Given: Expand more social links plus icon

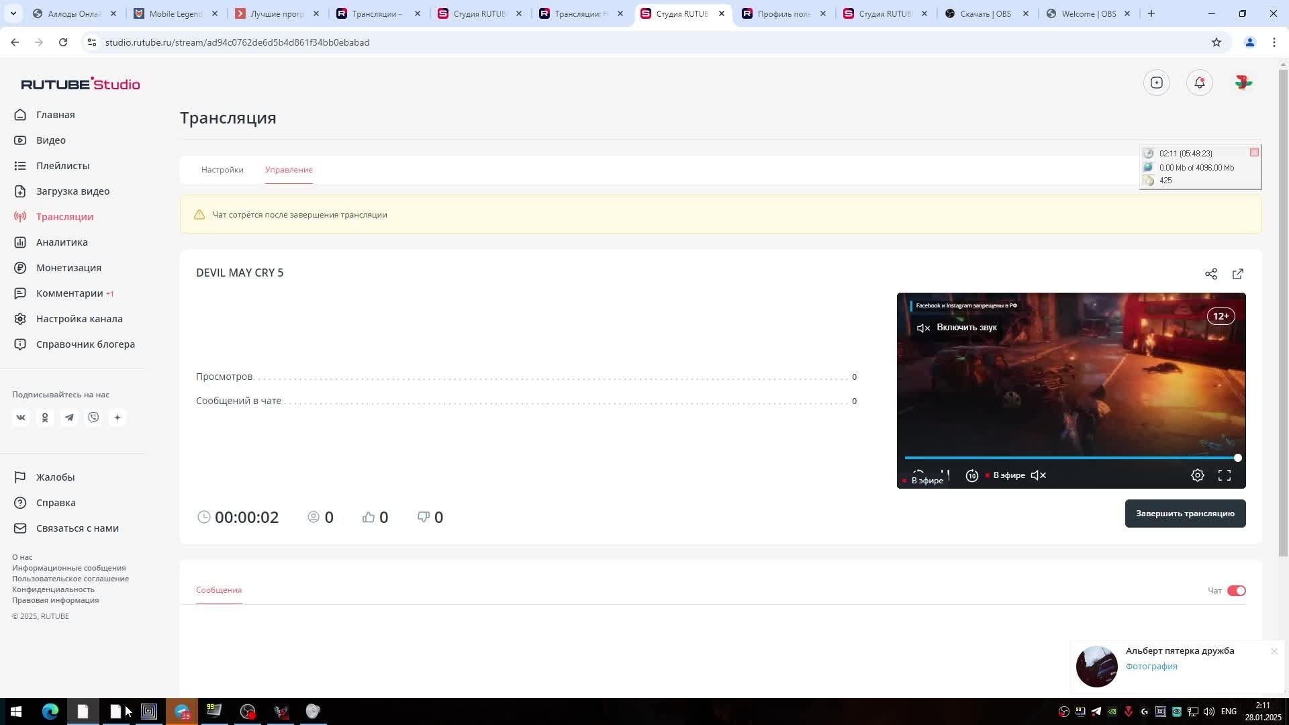Looking at the screenshot, I should click(x=117, y=418).
